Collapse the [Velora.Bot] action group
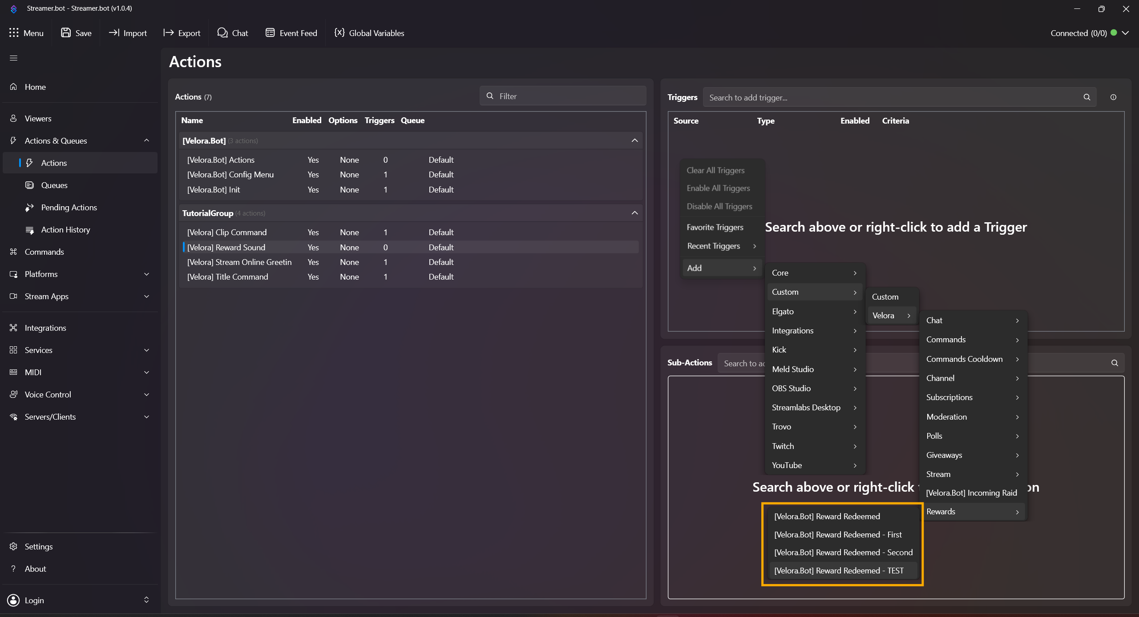 (x=634, y=140)
